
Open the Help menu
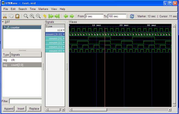tap(63, 9)
